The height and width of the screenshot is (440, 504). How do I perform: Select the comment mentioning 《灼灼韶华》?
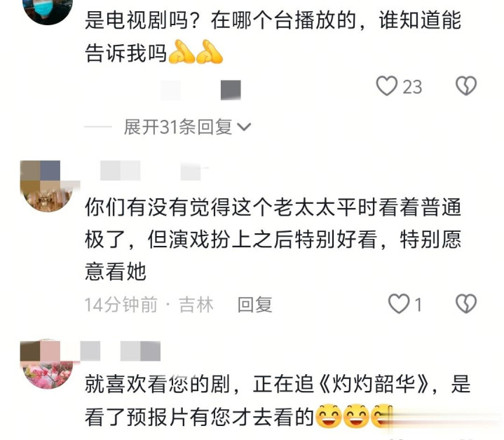[278, 401]
